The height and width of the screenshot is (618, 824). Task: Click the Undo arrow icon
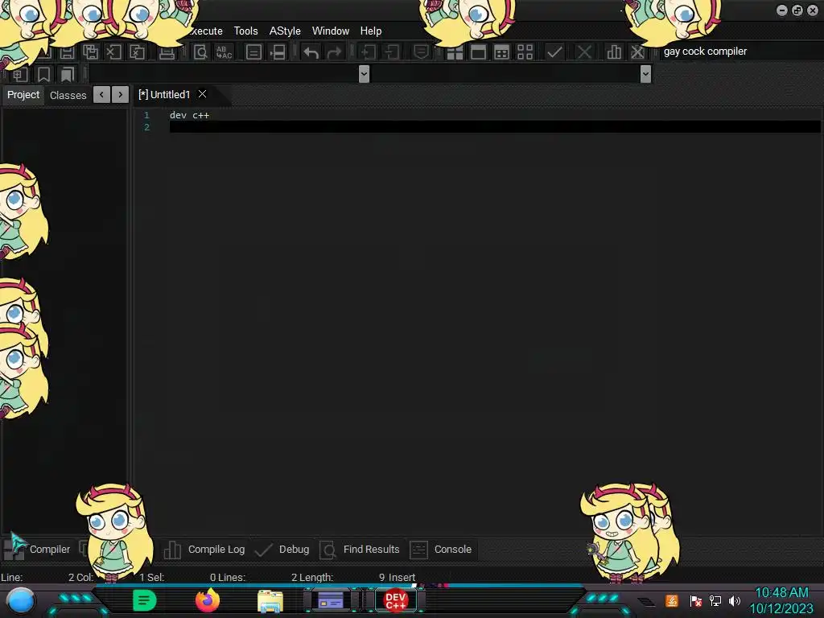point(311,52)
